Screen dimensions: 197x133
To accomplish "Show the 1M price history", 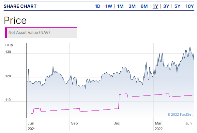I will [x=120, y=6].
